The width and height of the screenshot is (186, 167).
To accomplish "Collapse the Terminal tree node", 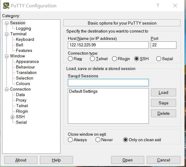I will (x=6, y=34).
